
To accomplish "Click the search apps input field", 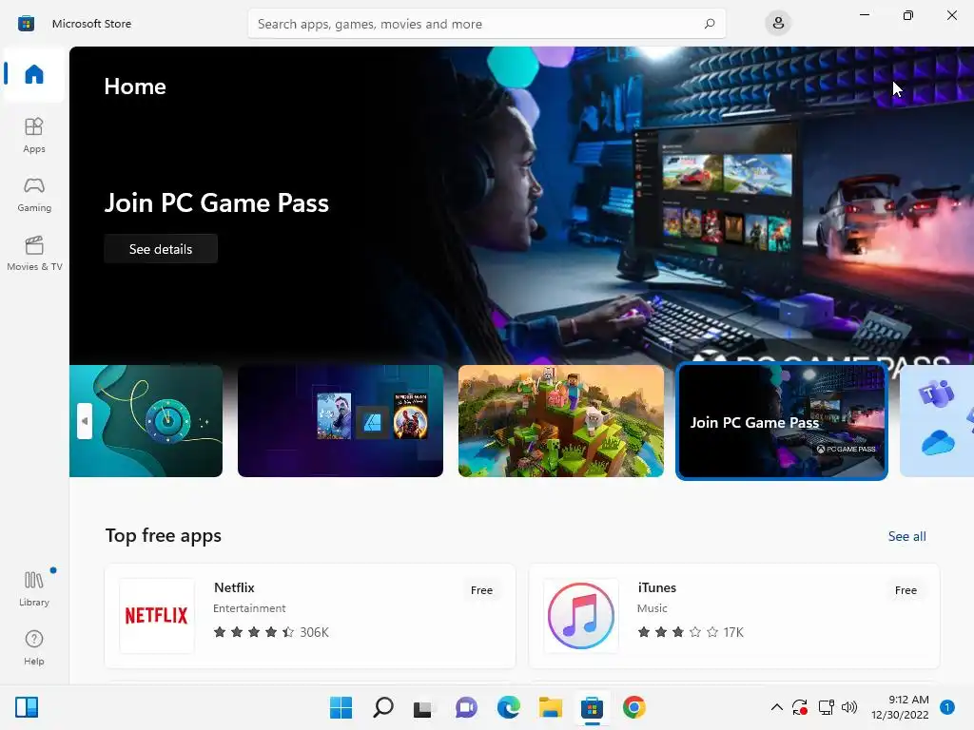I will 486,24.
